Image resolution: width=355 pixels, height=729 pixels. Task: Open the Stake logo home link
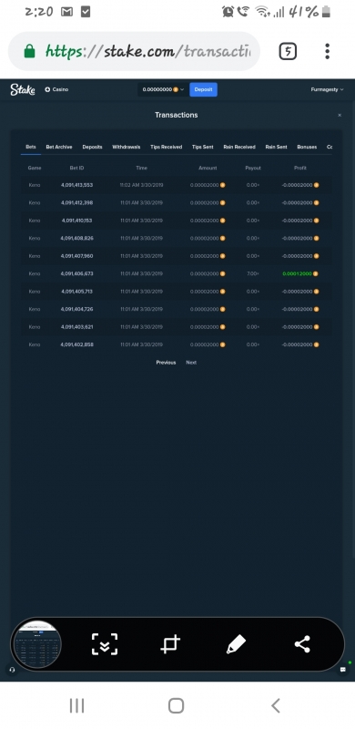pyautogui.click(x=23, y=89)
